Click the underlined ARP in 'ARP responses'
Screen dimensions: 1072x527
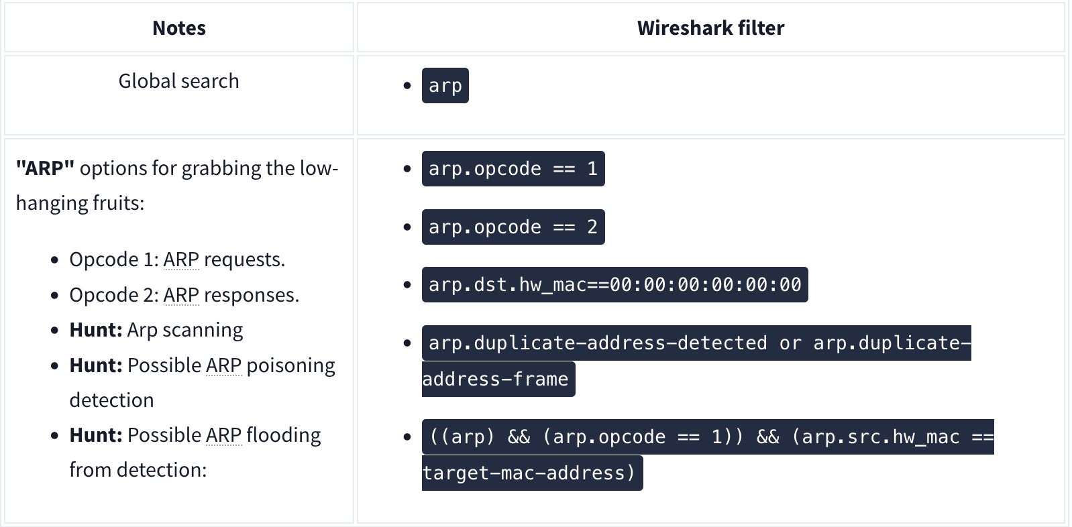181,295
